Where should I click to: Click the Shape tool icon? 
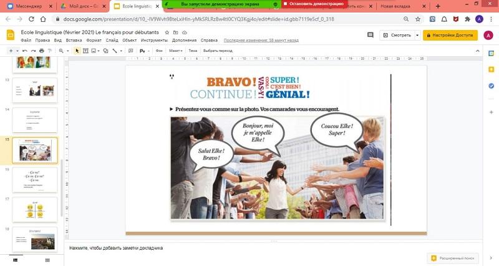coord(104,51)
